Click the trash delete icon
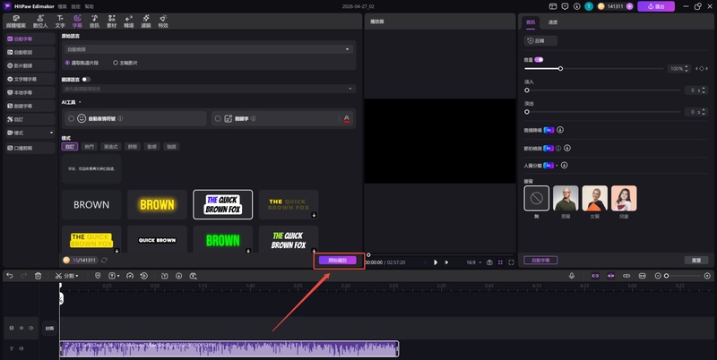Viewport: 717px width, 360px height. [x=39, y=276]
